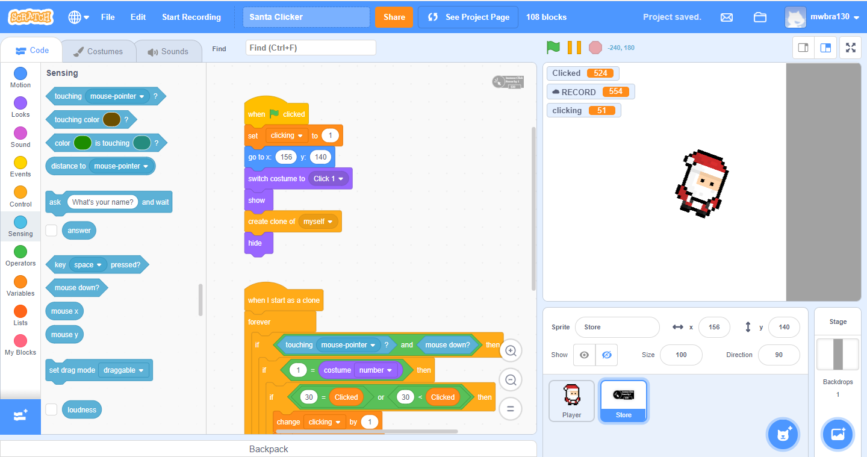Open the costume number dropdown

pyautogui.click(x=376, y=370)
